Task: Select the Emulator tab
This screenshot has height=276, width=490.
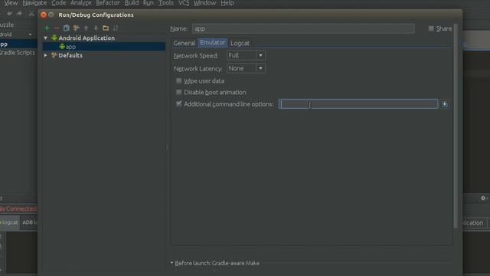Action: point(213,43)
